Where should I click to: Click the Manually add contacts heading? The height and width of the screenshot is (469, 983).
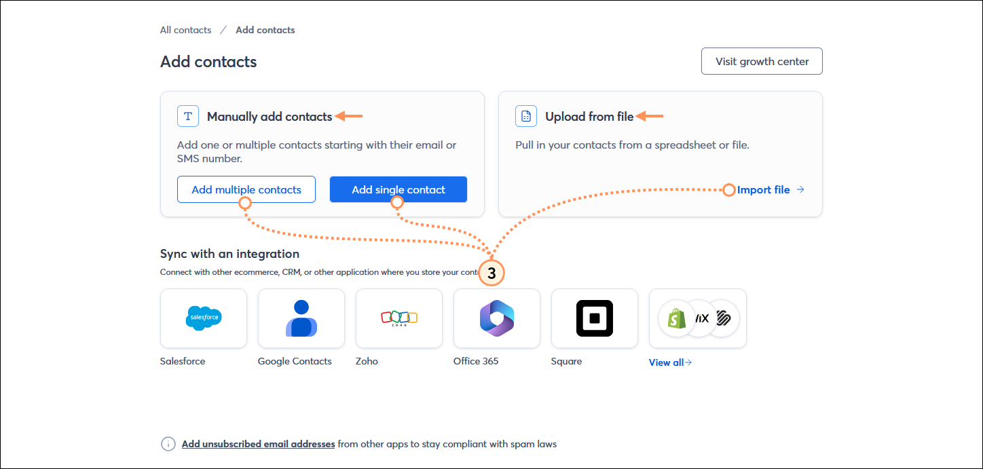pos(270,117)
